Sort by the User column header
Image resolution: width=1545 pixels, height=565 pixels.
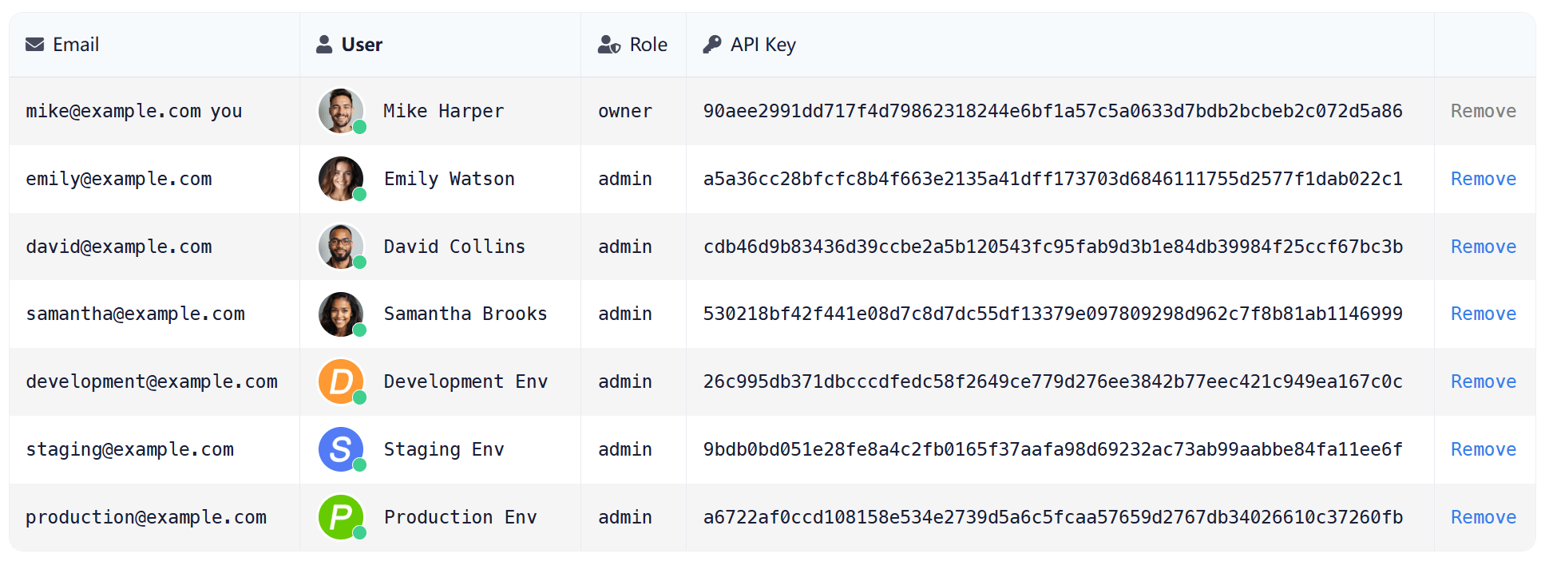(x=362, y=45)
